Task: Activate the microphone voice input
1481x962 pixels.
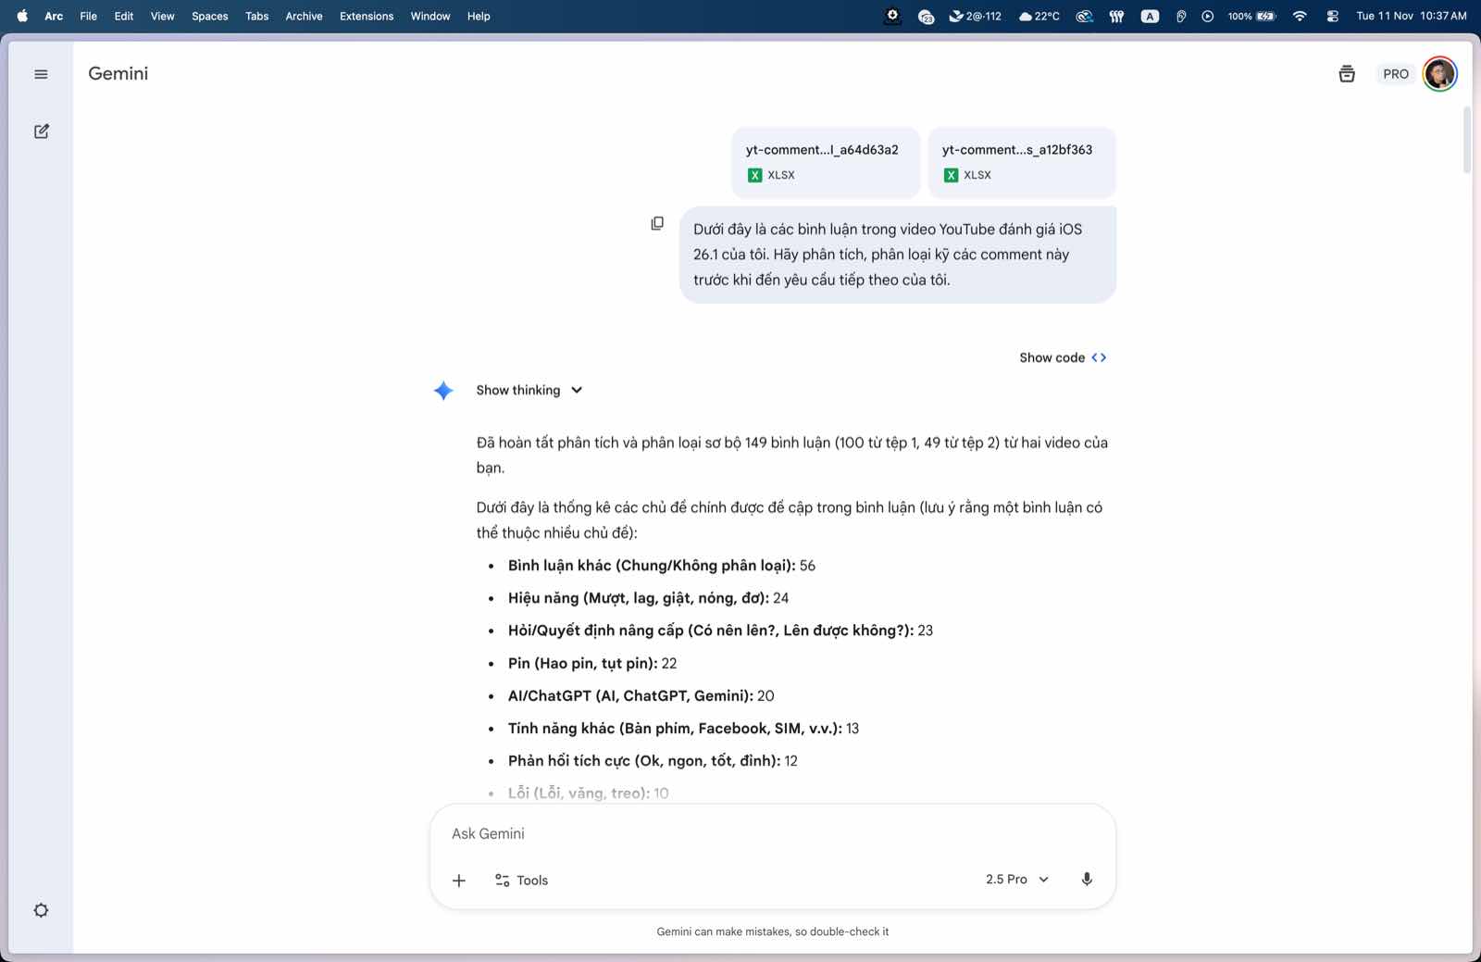Action: tap(1087, 880)
